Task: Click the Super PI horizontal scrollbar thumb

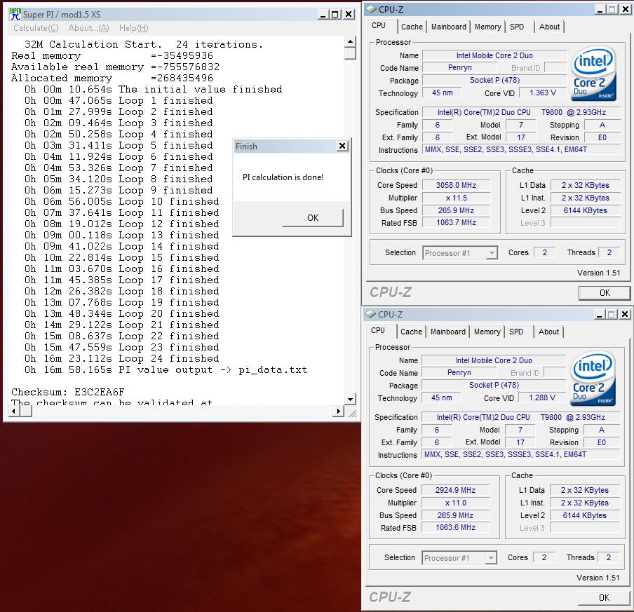Action: (x=25, y=411)
